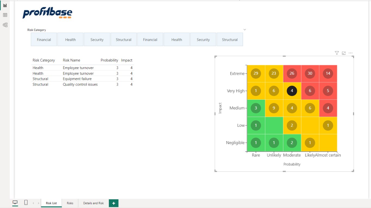Image resolution: width=371 pixels, height=208 pixels.
Task: Expand the Risk Category slicer chevron
Action: (244, 30)
